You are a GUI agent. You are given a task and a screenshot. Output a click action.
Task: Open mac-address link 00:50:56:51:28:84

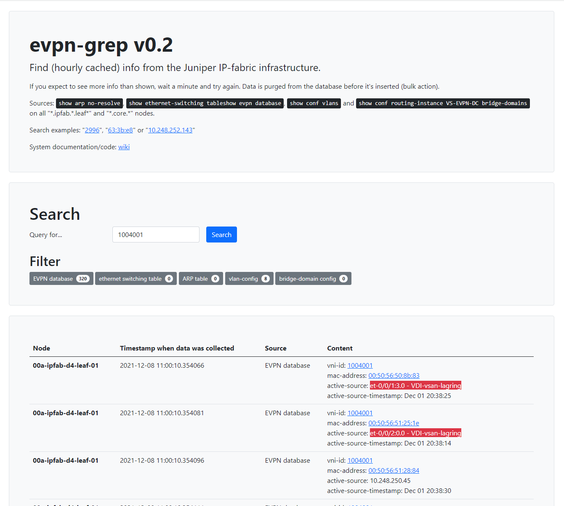coord(394,471)
